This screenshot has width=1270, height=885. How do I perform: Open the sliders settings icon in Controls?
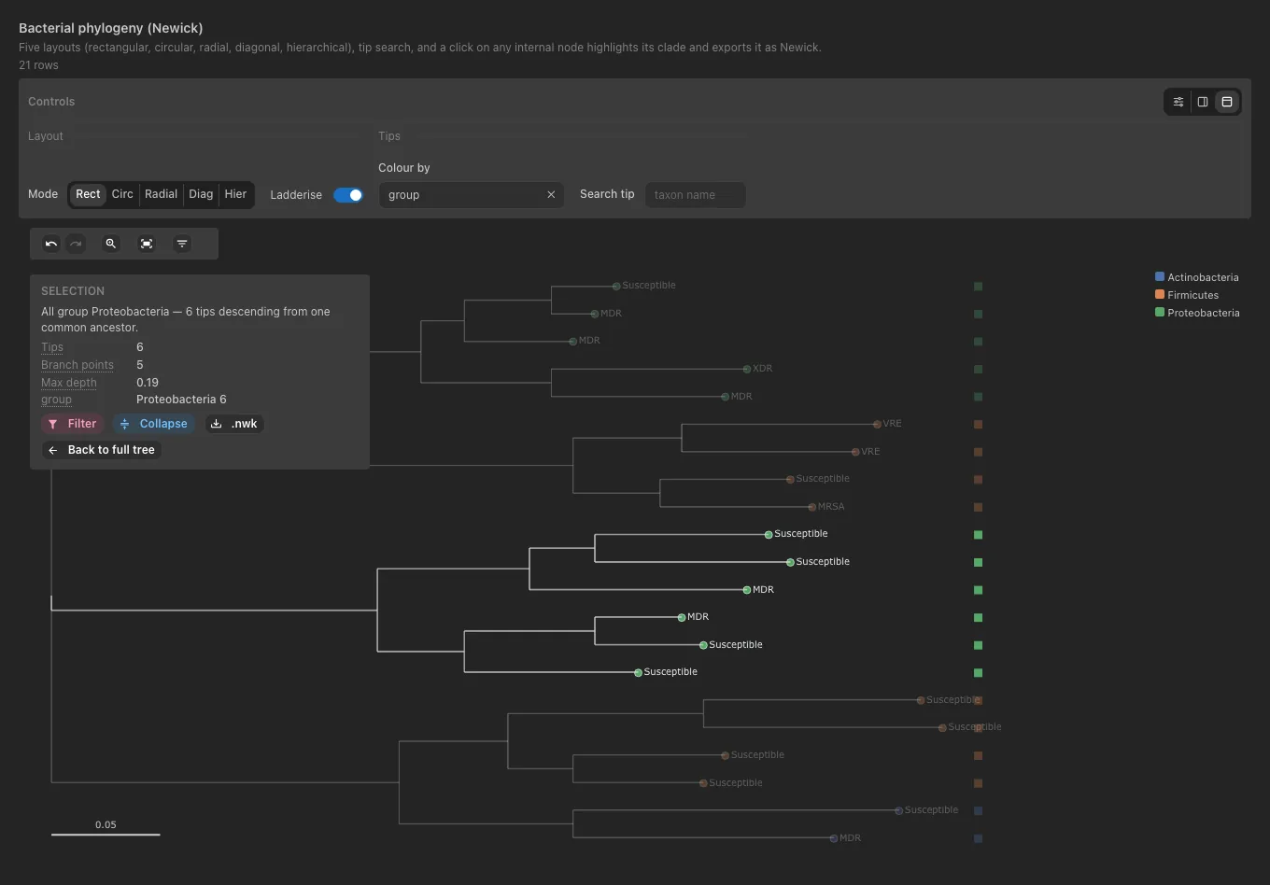[x=1178, y=102]
